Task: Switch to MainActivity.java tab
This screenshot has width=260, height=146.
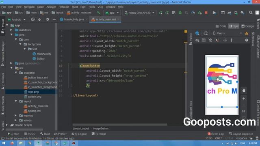Action: point(74,19)
